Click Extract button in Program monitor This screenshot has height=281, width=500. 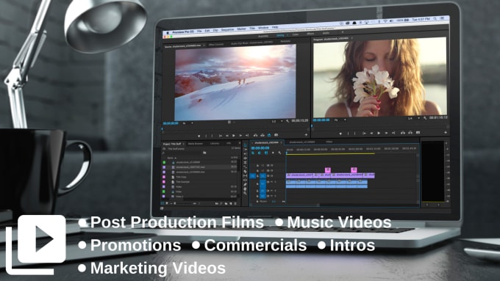point(410,133)
